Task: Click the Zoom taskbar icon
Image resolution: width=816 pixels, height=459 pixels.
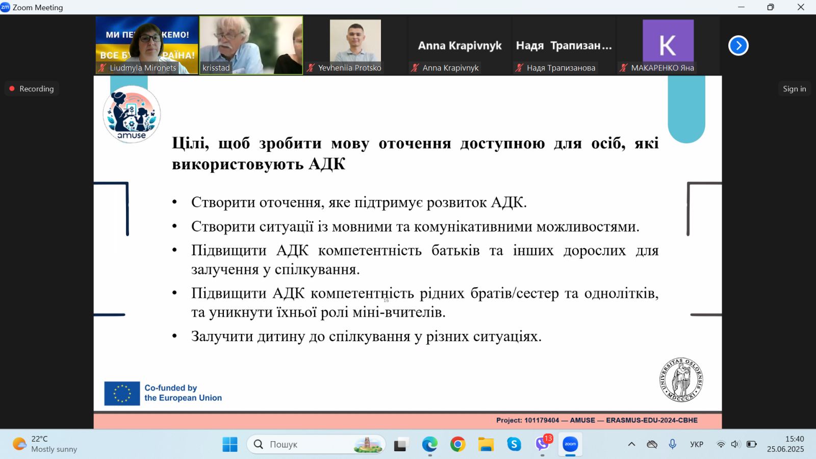Action: [570, 444]
